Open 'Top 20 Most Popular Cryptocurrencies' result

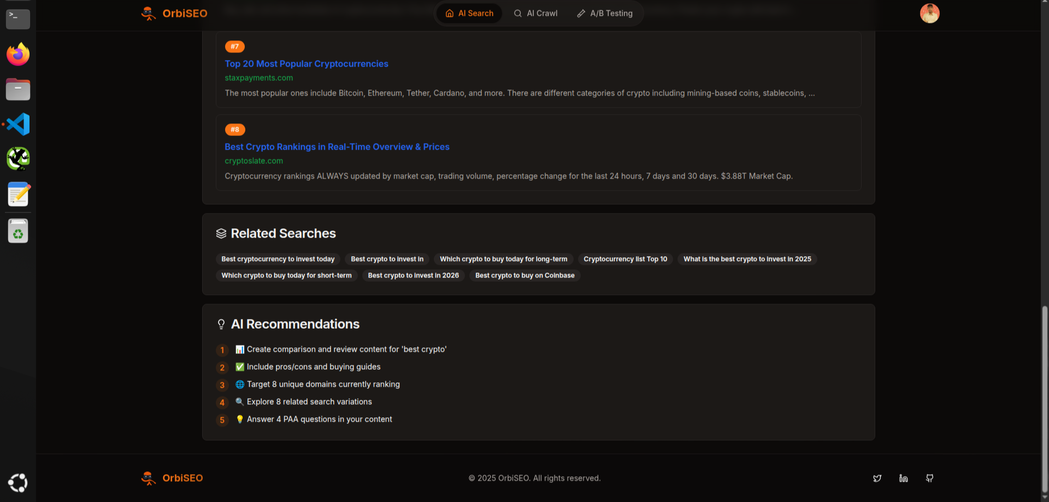click(x=307, y=64)
